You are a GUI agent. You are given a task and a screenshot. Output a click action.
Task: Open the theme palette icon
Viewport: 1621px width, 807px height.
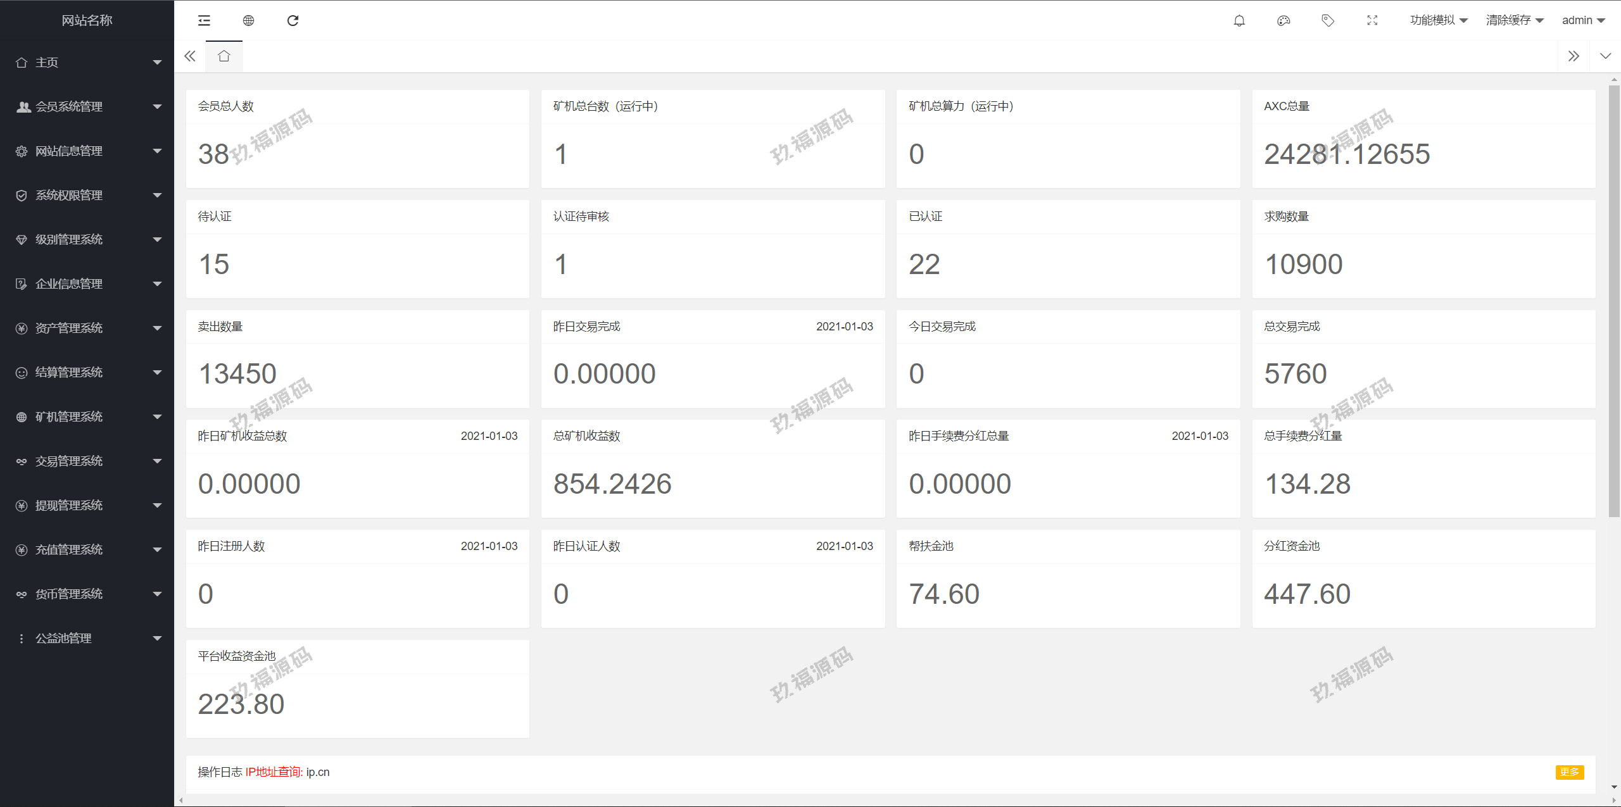(1284, 21)
